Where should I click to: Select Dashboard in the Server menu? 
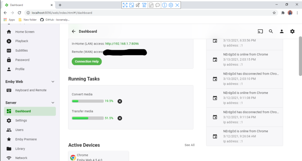(x=30, y=111)
